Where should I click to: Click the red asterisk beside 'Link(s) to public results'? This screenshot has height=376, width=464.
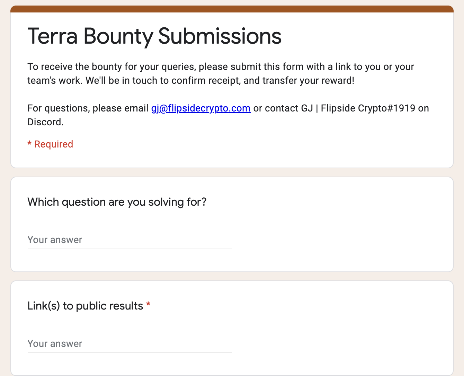(148, 305)
